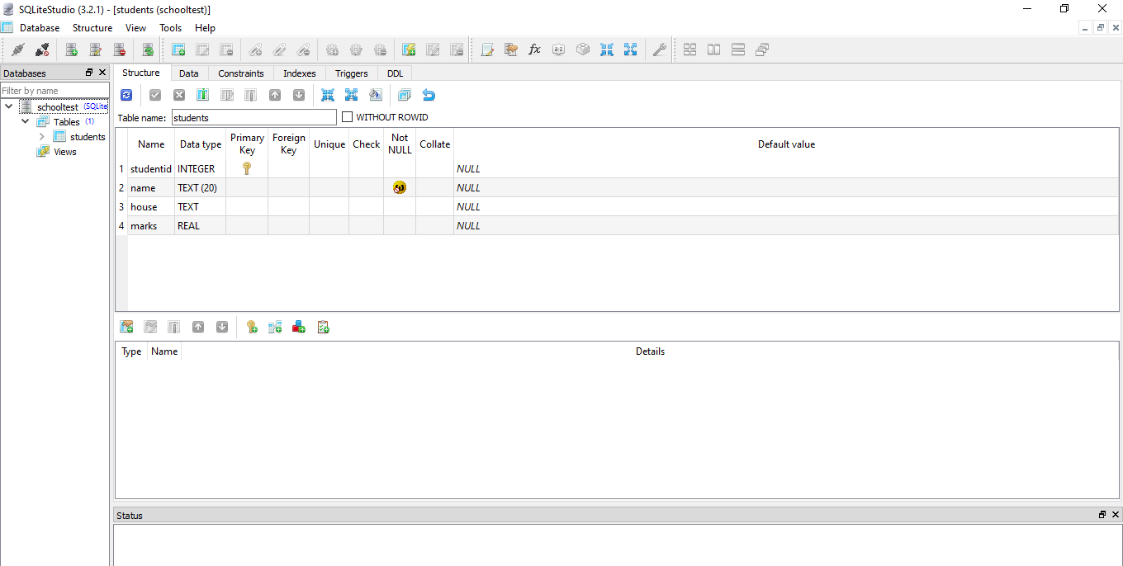Expand the students table node
The height and width of the screenshot is (566, 1123).
point(40,136)
